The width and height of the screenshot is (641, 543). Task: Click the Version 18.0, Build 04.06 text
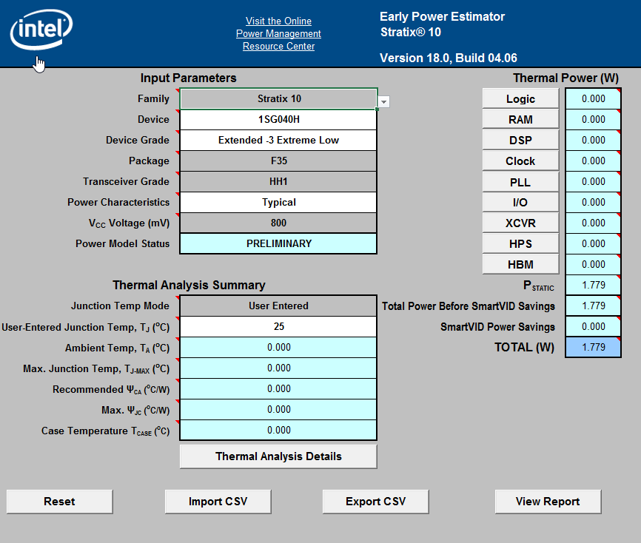(449, 58)
